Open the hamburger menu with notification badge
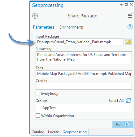Image resolution: width=135 pixels, height=137 pixels. (x=130, y=15)
